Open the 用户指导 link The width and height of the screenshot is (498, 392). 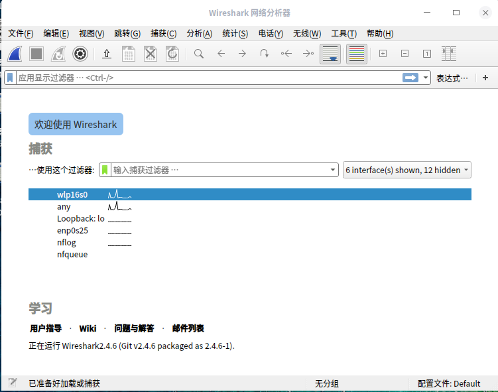coord(46,328)
